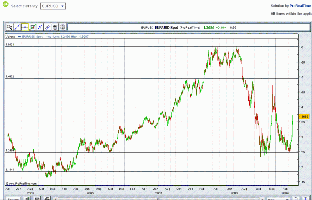Click the 1.4952 horizontal line label
This screenshot has width=312, height=200.
tap(10, 76)
